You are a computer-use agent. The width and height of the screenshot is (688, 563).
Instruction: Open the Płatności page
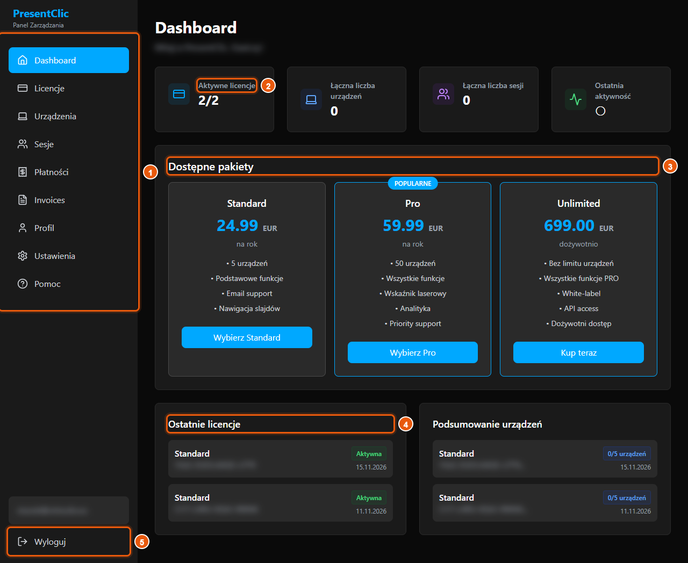(69, 172)
